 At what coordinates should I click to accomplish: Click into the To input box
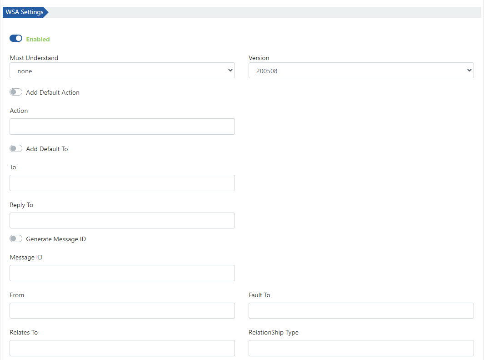pyautogui.click(x=122, y=183)
